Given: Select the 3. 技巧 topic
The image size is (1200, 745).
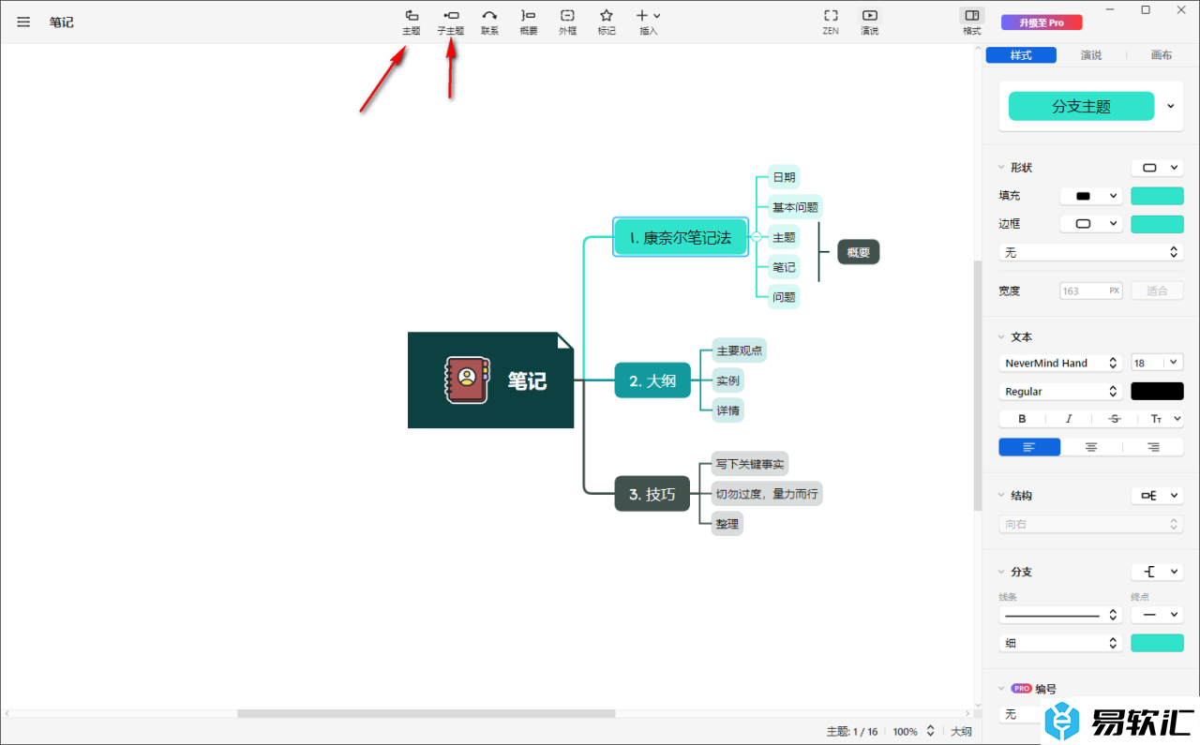Looking at the screenshot, I should [x=652, y=494].
